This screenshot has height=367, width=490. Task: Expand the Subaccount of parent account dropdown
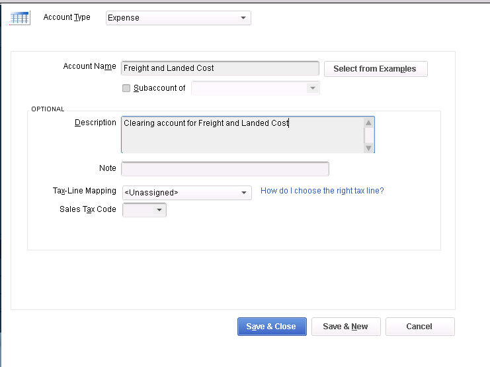click(255, 88)
